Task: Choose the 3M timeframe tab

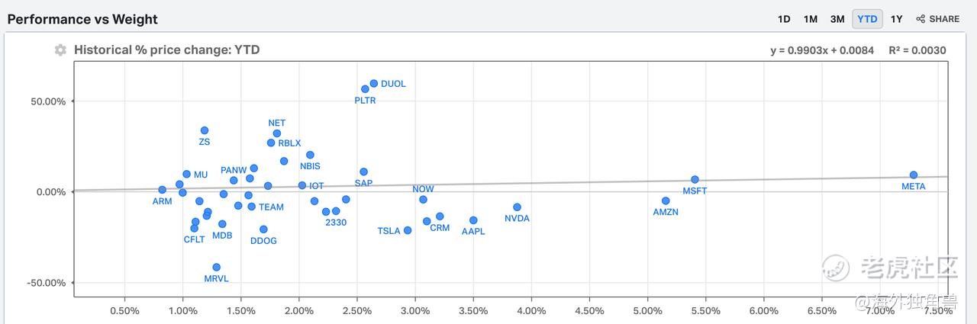Action: (837, 19)
